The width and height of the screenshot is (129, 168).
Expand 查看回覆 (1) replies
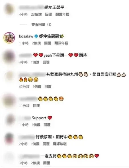click(41, 25)
